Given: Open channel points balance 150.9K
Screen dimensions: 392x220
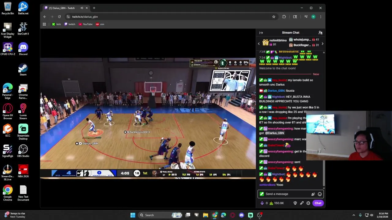Looking at the screenshot, I should click(277, 203).
